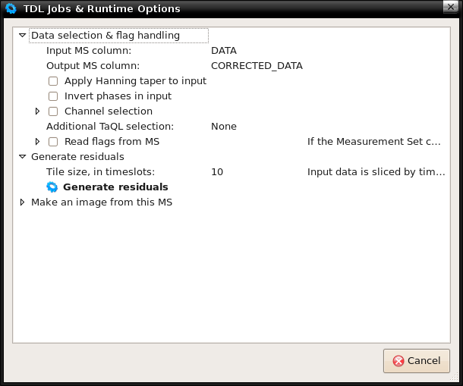Toggle Invert phases in input checkbox

pyautogui.click(x=53, y=96)
